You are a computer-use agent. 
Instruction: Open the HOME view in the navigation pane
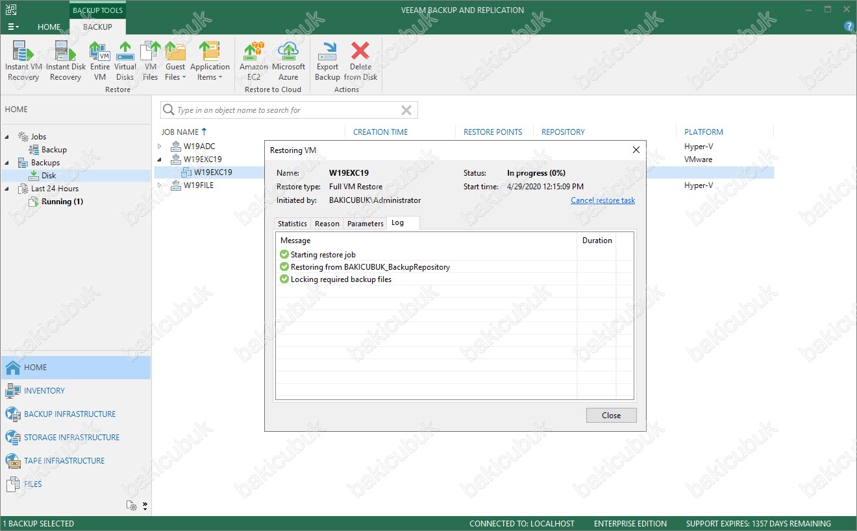point(75,368)
